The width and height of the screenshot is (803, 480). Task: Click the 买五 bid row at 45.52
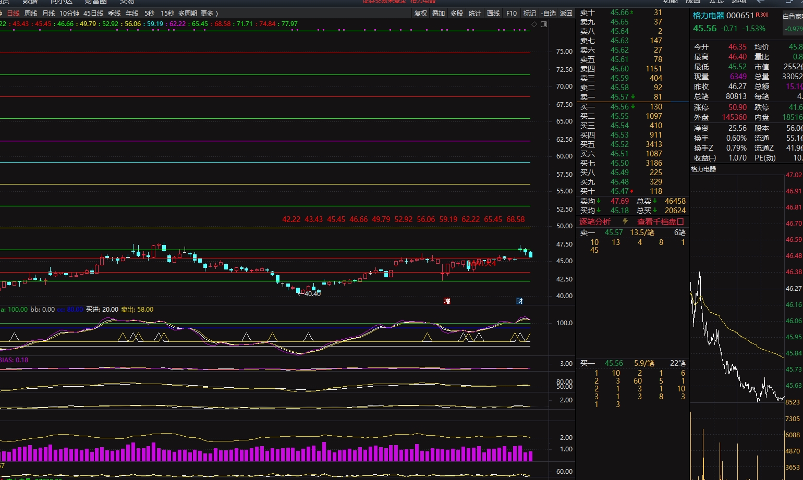tap(632, 144)
